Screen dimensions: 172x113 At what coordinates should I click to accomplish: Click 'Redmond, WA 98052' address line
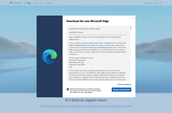pos(77,65)
